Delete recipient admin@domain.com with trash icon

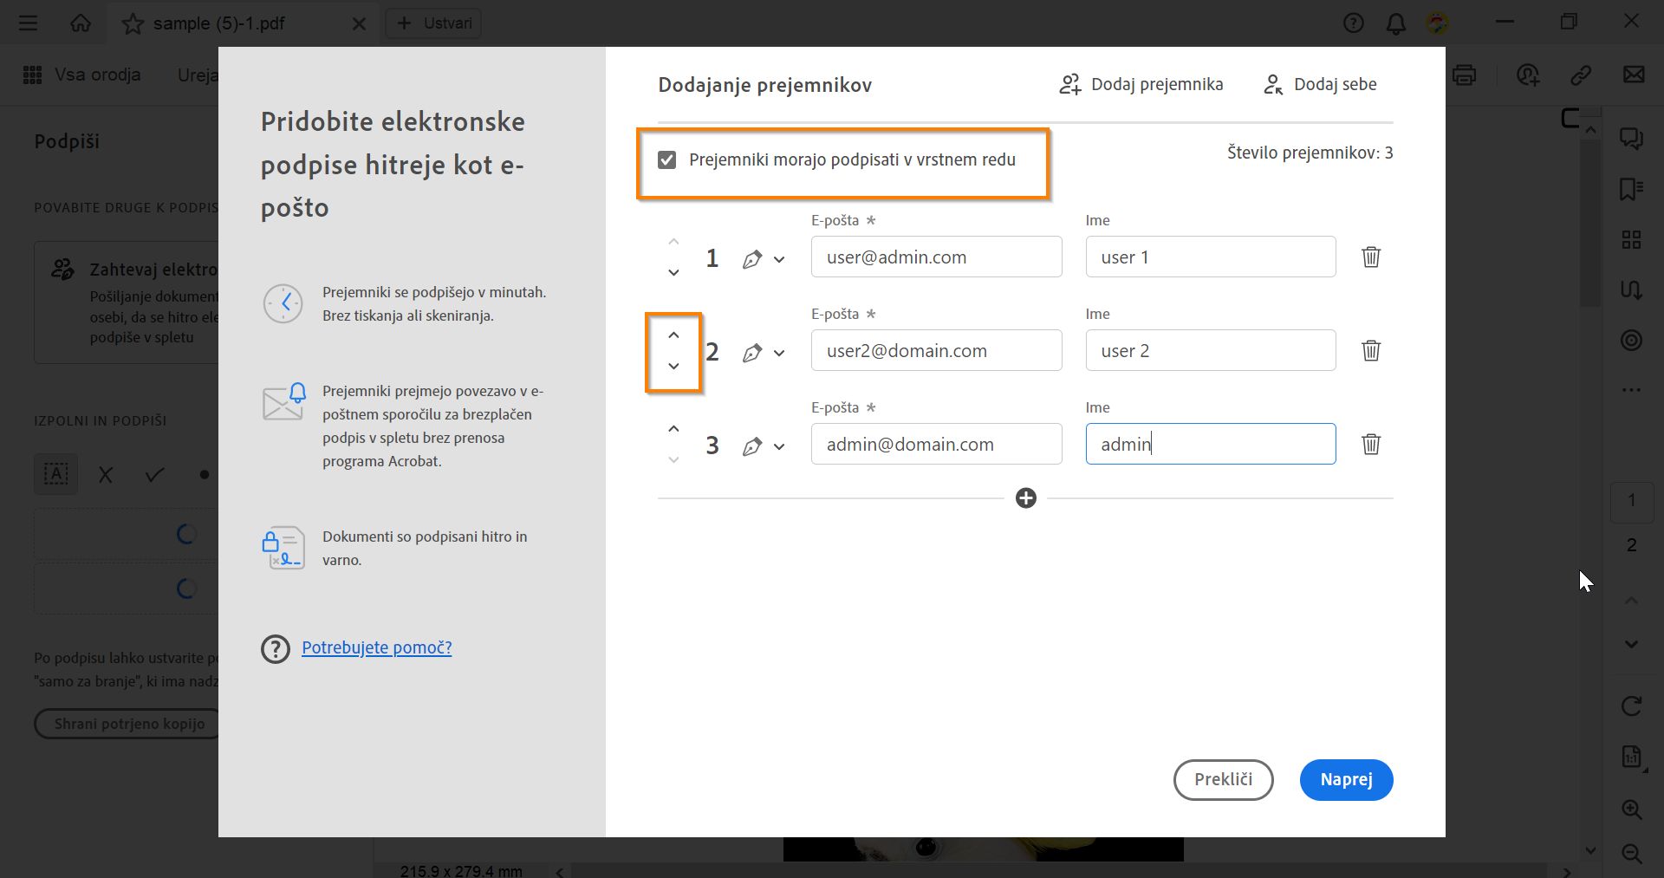point(1370,444)
